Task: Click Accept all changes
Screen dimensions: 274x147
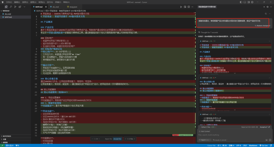Action: [x=265, y=127]
